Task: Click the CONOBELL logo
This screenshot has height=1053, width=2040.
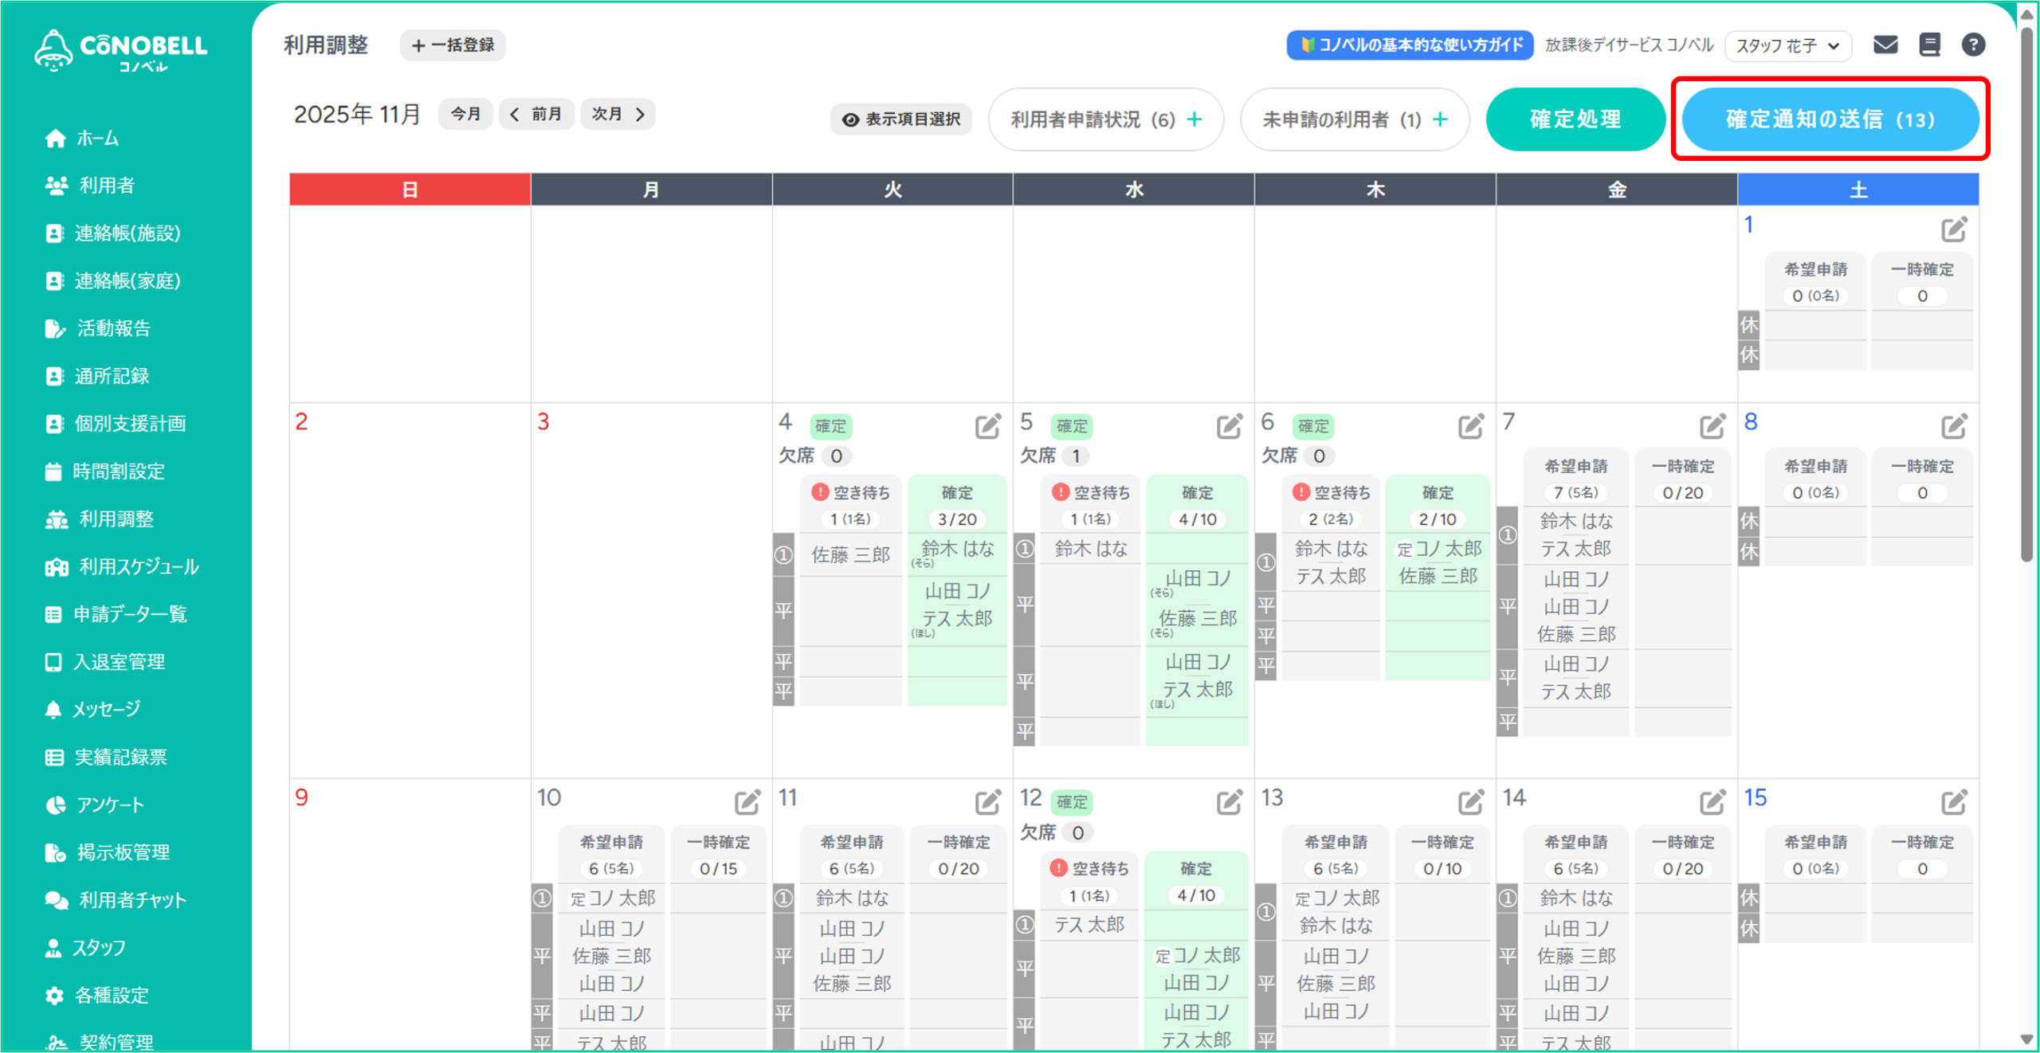Action: [x=121, y=50]
